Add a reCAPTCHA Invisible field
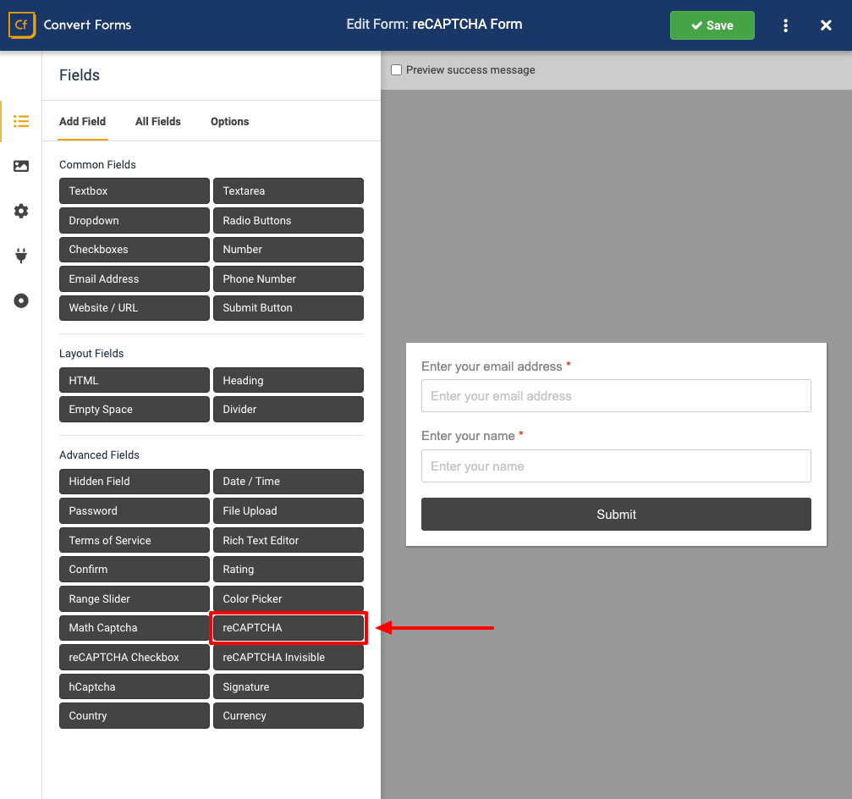The image size is (852, 799). (x=289, y=657)
